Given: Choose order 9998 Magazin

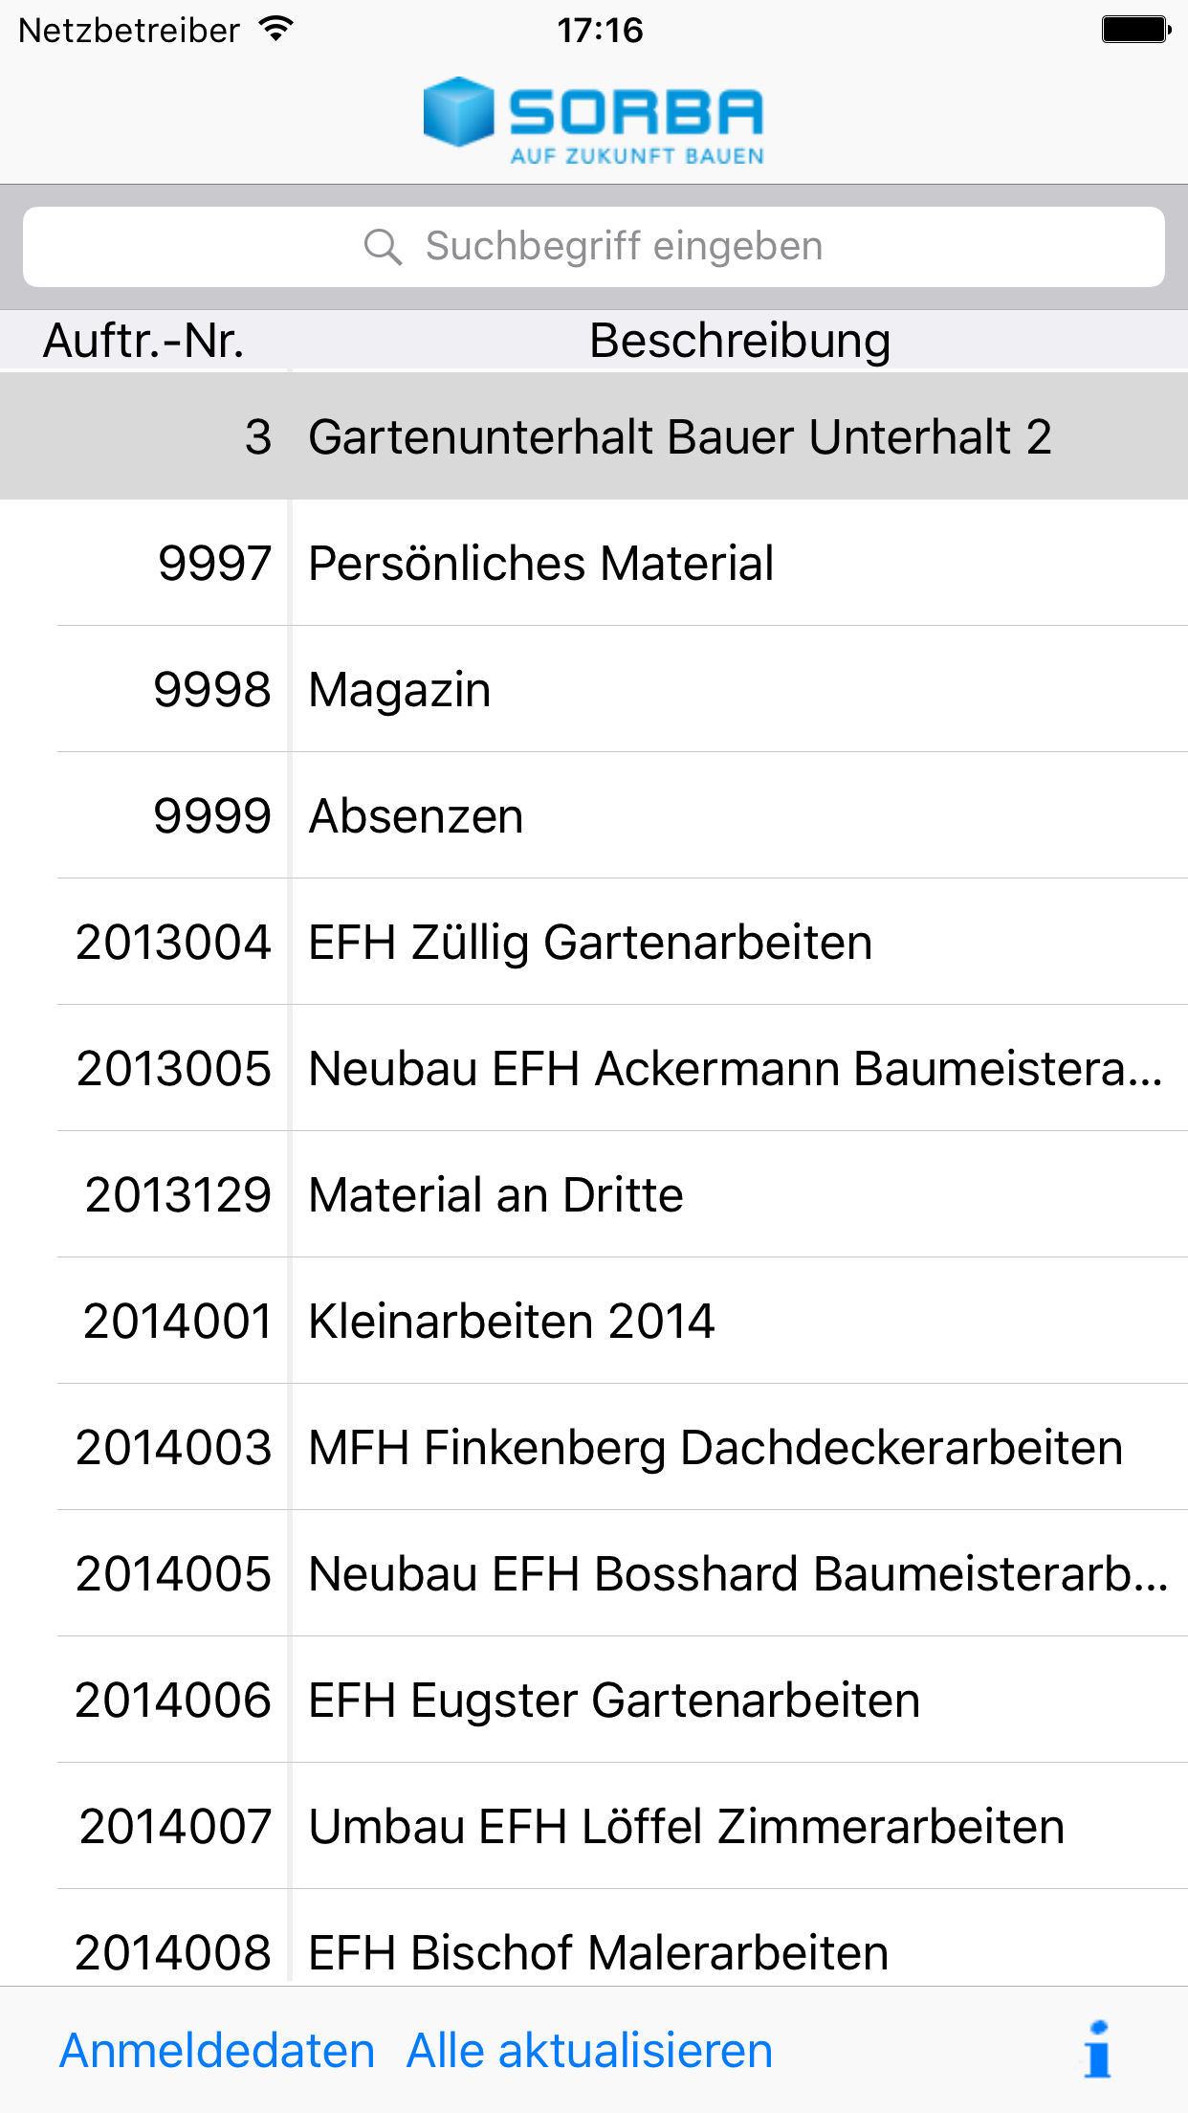Looking at the screenshot, I should coord(593,689).
